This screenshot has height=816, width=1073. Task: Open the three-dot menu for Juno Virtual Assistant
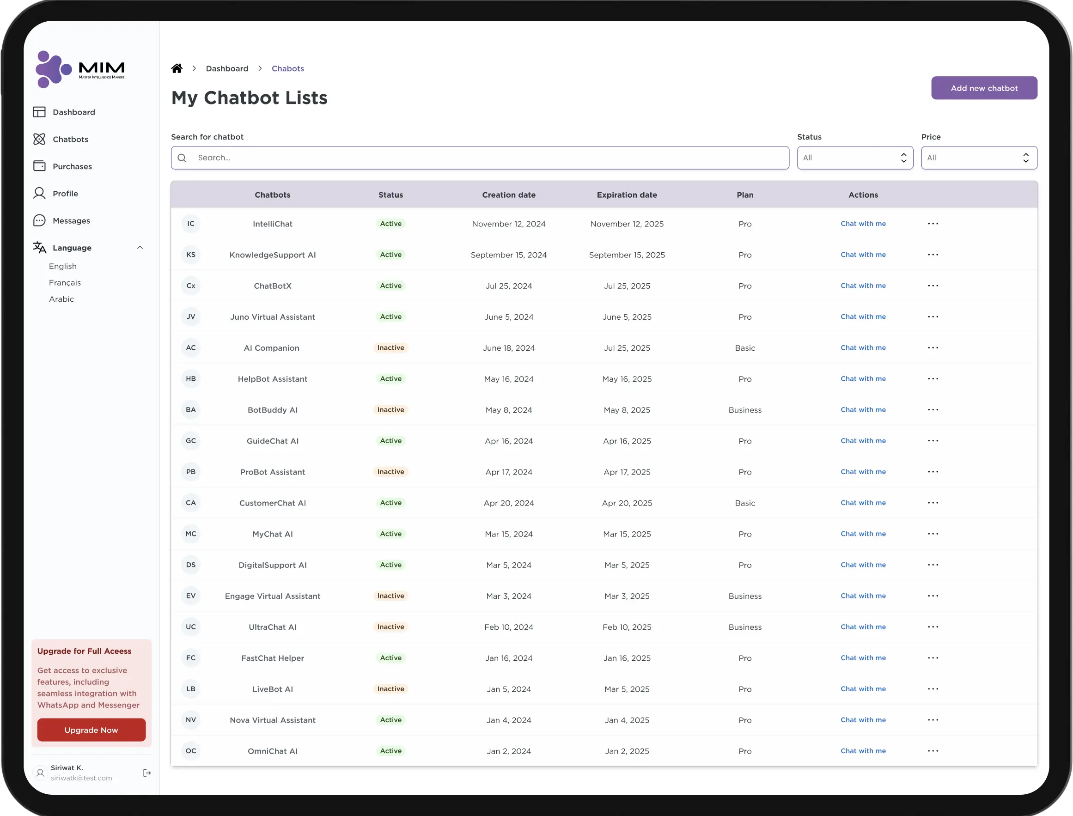(933, 317)
